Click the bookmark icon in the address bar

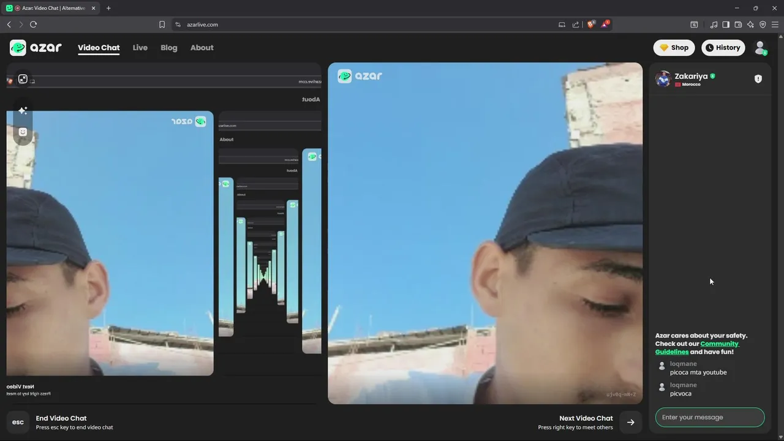(162, 24)
